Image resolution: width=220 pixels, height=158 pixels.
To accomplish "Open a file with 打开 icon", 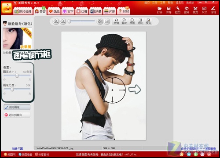I will click(x=160, y=10).
